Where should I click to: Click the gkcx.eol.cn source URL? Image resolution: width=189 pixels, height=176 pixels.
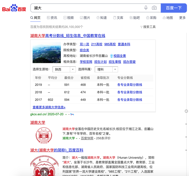[x=47, y=114]
